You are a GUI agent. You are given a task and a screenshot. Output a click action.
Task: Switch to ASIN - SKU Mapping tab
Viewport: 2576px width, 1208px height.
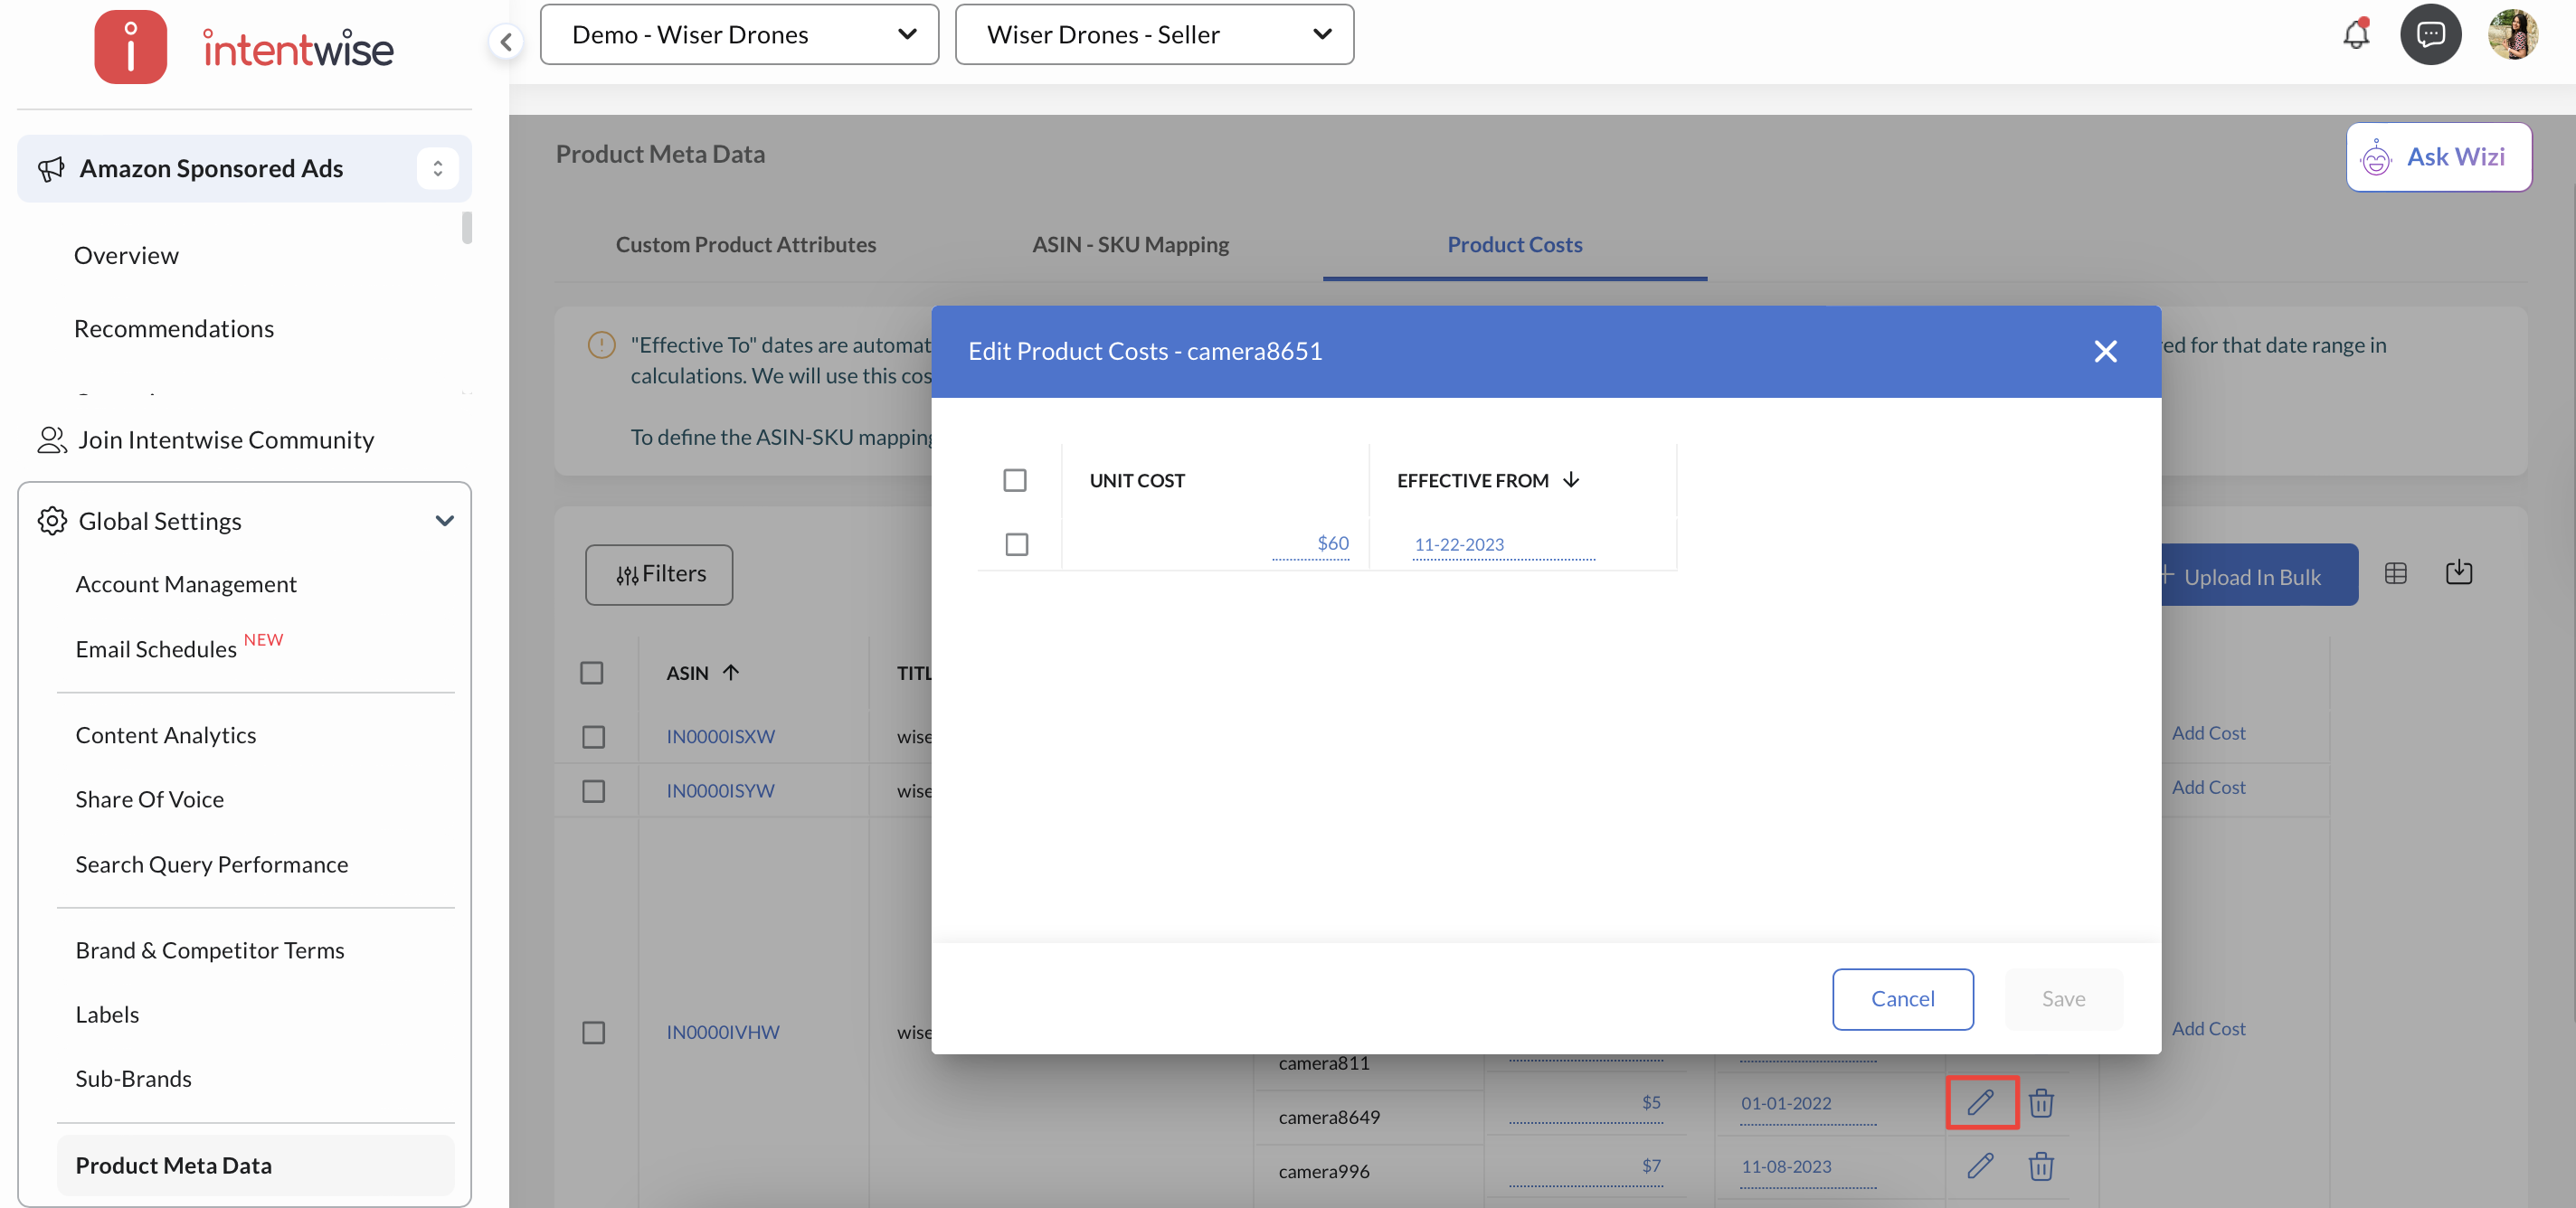tap(1130, 244)
